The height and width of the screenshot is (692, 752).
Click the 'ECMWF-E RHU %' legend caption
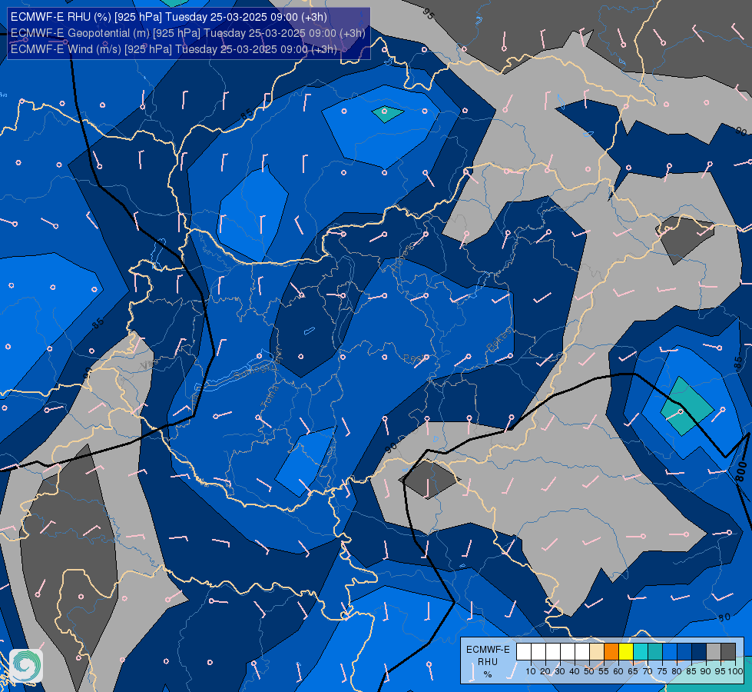point(488,662)
